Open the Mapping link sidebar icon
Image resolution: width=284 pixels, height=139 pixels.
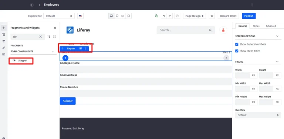click(4, 48)
